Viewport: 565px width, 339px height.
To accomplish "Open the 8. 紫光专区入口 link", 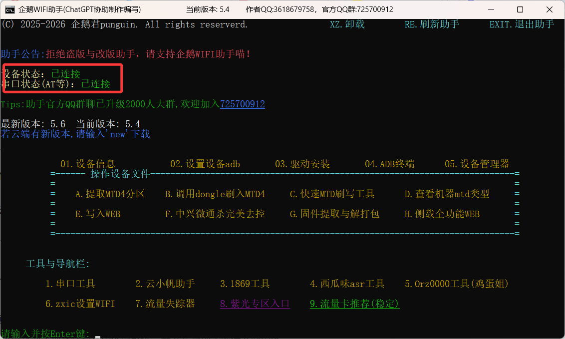I will [255, 304].
